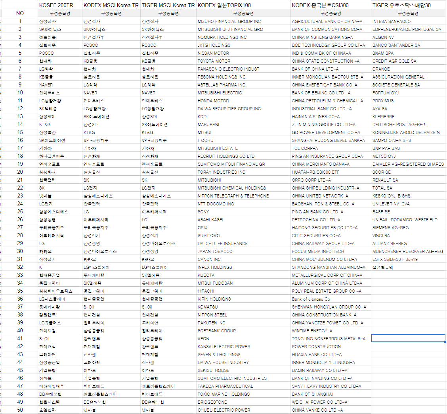
Task: Select the KUBOTA cell
Action: click(243, 275)
